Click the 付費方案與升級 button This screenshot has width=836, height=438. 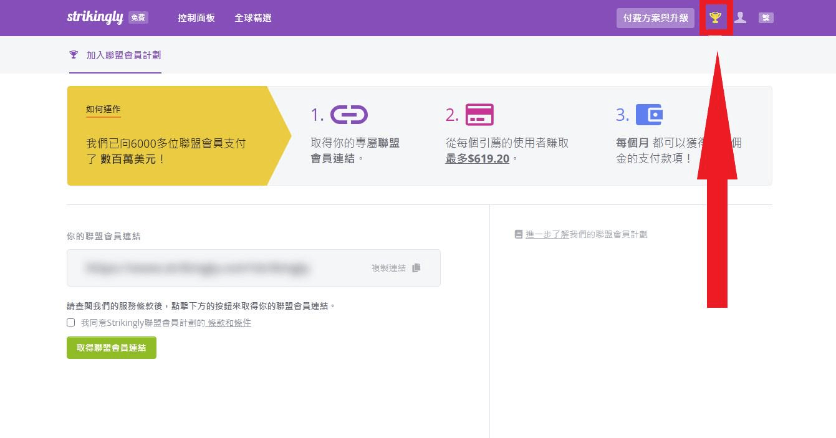(655, 17)
